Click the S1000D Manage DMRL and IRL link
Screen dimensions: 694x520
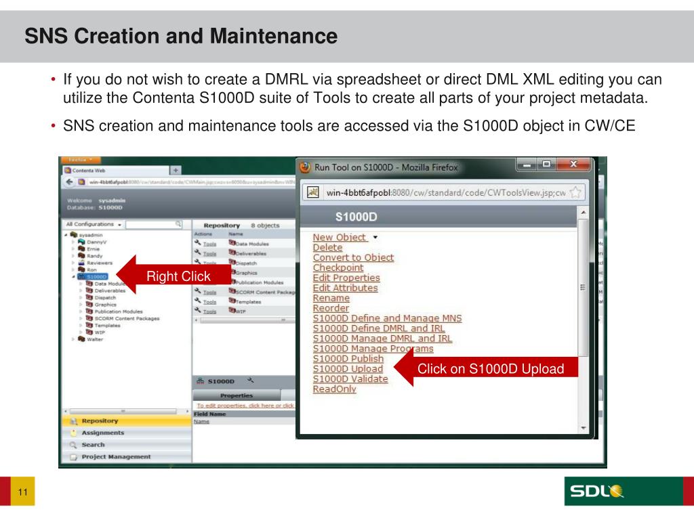click(382, 339)
